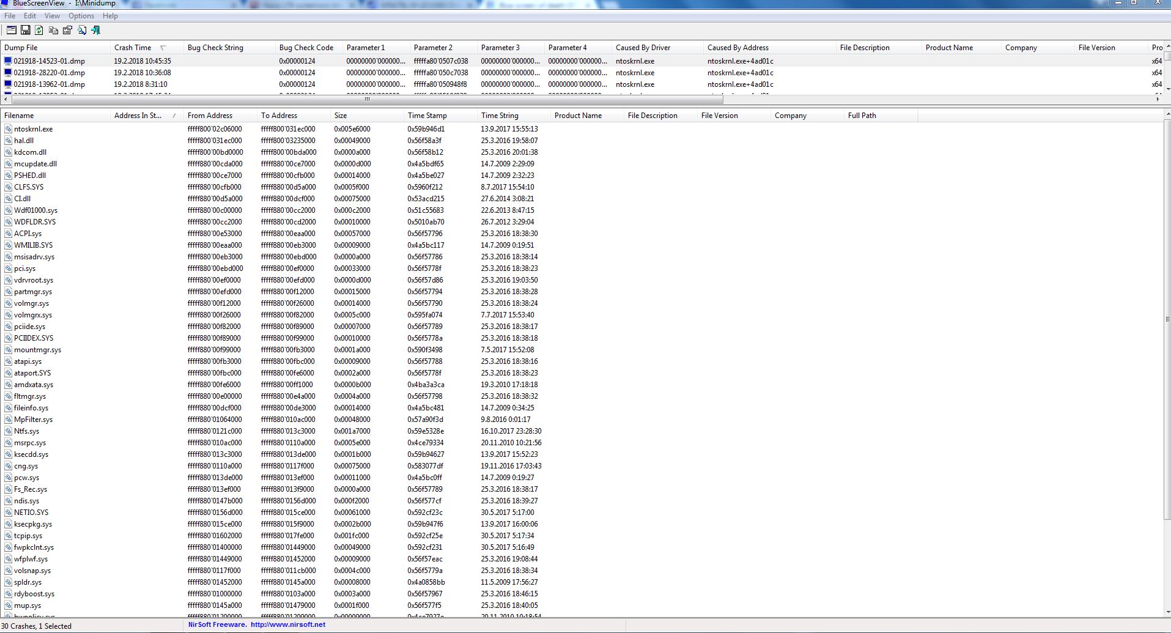Click size value 0x005e6000

click(352, 129)
